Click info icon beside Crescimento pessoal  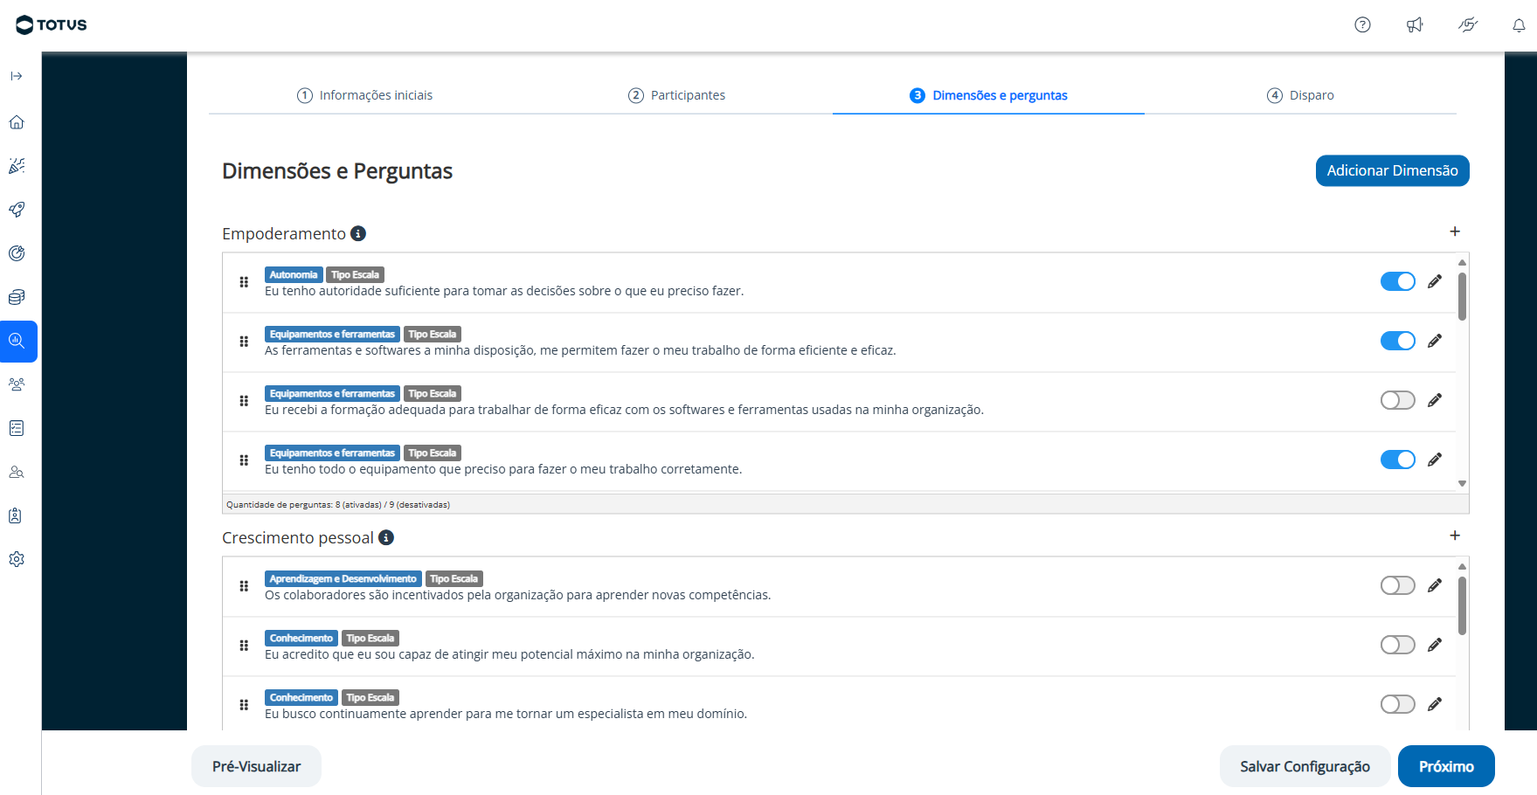coord(386,537)
